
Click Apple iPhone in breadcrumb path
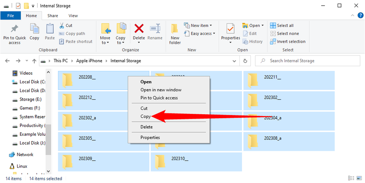click(89, 61)
